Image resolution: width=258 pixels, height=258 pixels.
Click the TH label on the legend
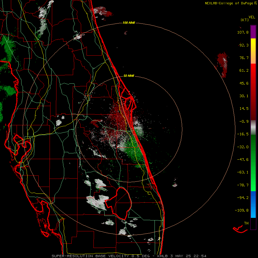point(246,223)
